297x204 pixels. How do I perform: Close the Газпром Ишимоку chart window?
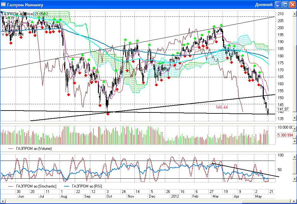pos(293,4)
